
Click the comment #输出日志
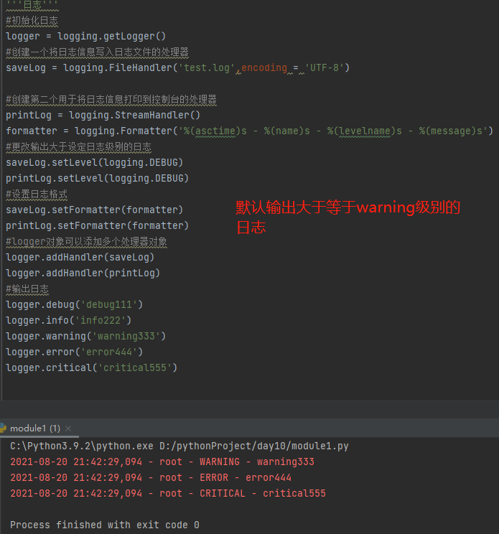click(x=27, y=289)
